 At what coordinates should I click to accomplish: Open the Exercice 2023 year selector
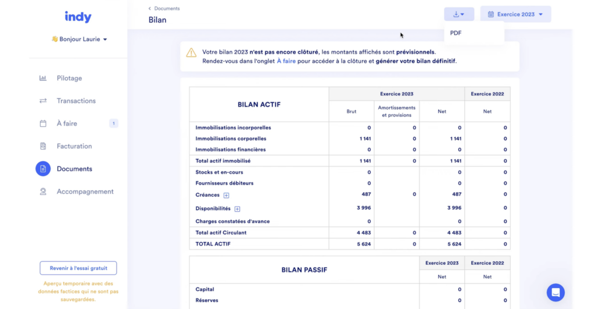pyautogui.click(x=515, y=15)
